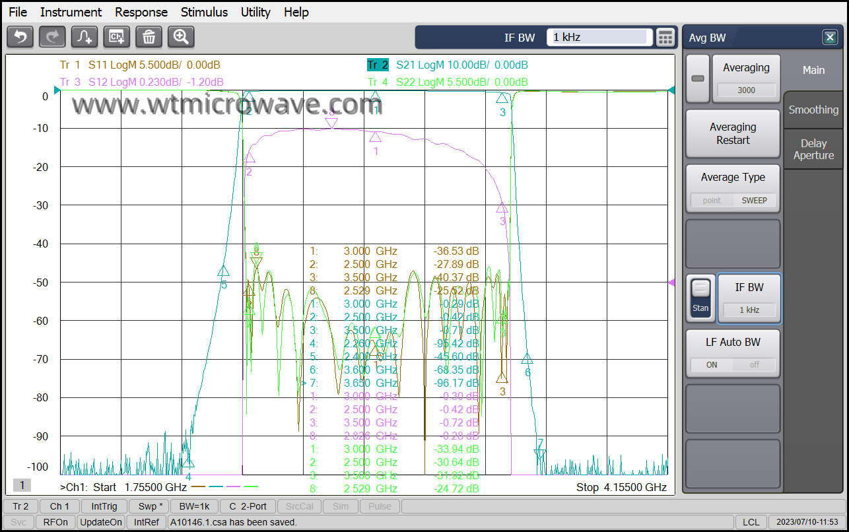Add a new trace with the trace-plus icon
849x532 pixels.
[x=85, y=37]
